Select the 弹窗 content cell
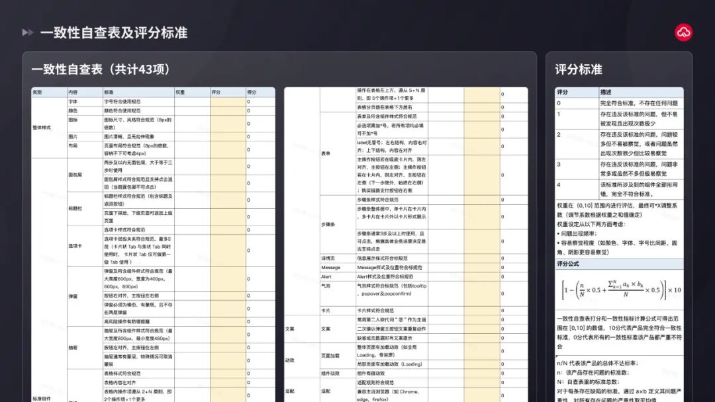This screenshot has width=715, height=402. [x=84, y=296]
